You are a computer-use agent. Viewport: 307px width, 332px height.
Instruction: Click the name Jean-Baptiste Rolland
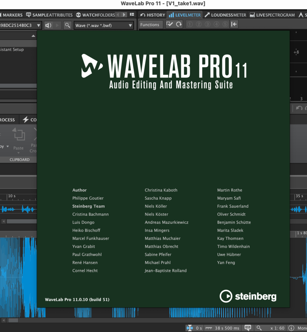pos(166,271)
